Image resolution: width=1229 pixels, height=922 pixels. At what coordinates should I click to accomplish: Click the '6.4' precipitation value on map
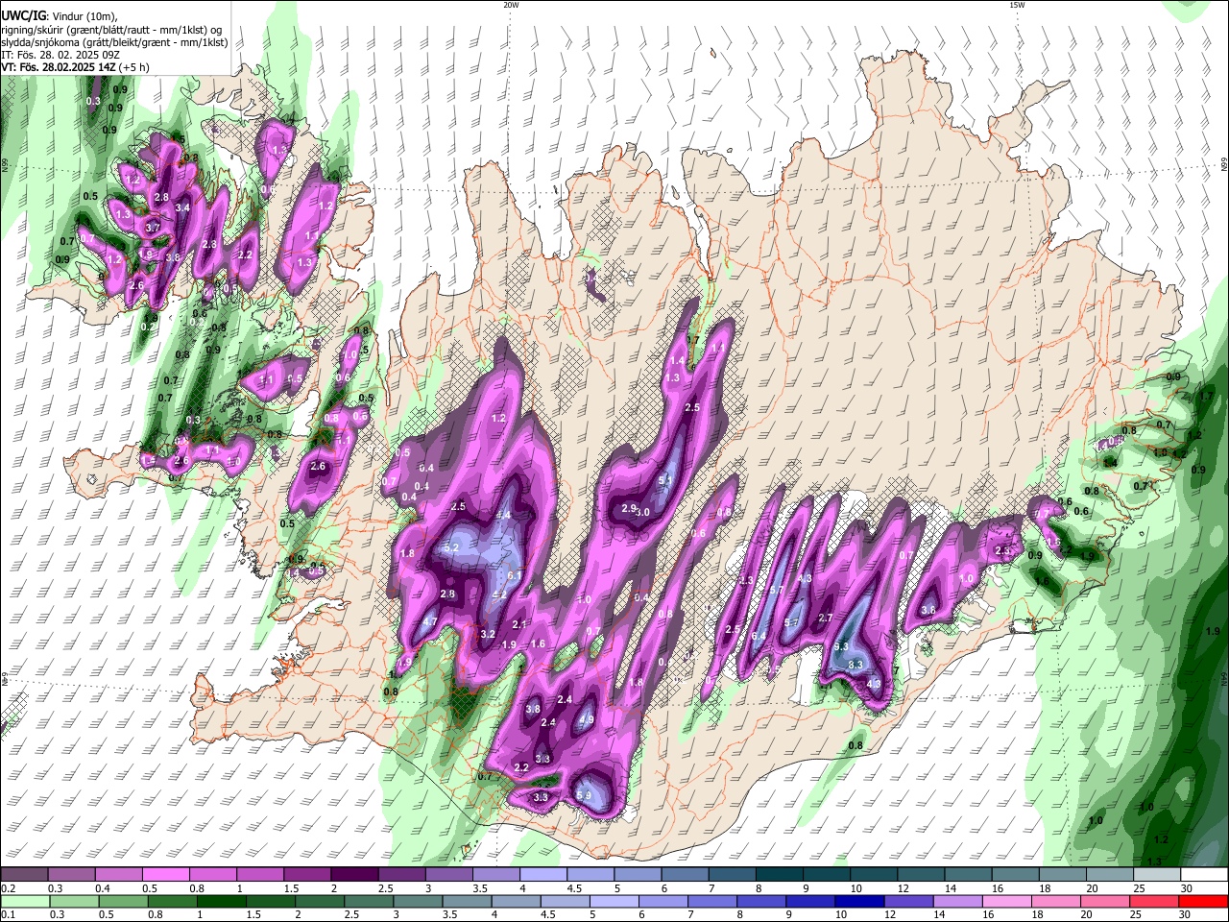(x=759, y=636)
